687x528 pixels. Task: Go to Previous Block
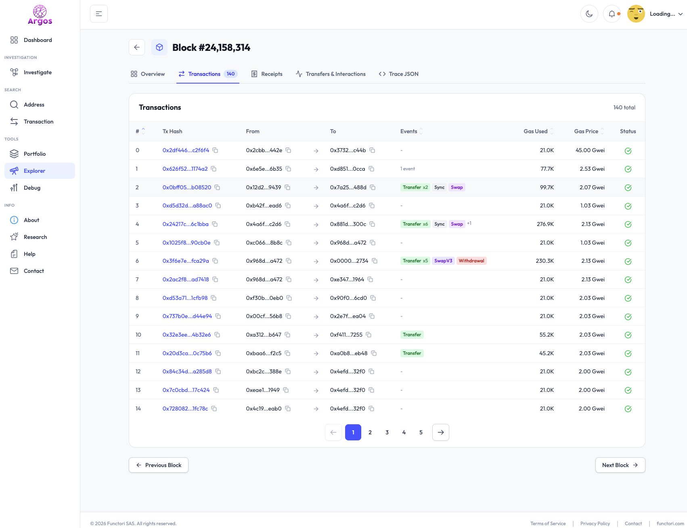[x=159, y=465]
